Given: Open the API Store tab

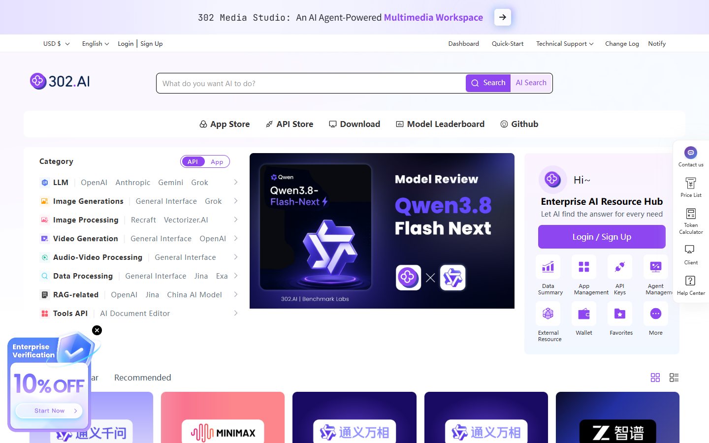Looking at the screenshot, I should (290, 124).
